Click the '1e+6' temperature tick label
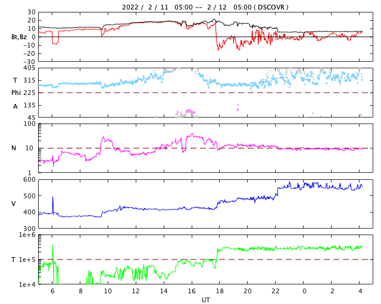This screenshot has width=381, height=304. tap(27, 235)
